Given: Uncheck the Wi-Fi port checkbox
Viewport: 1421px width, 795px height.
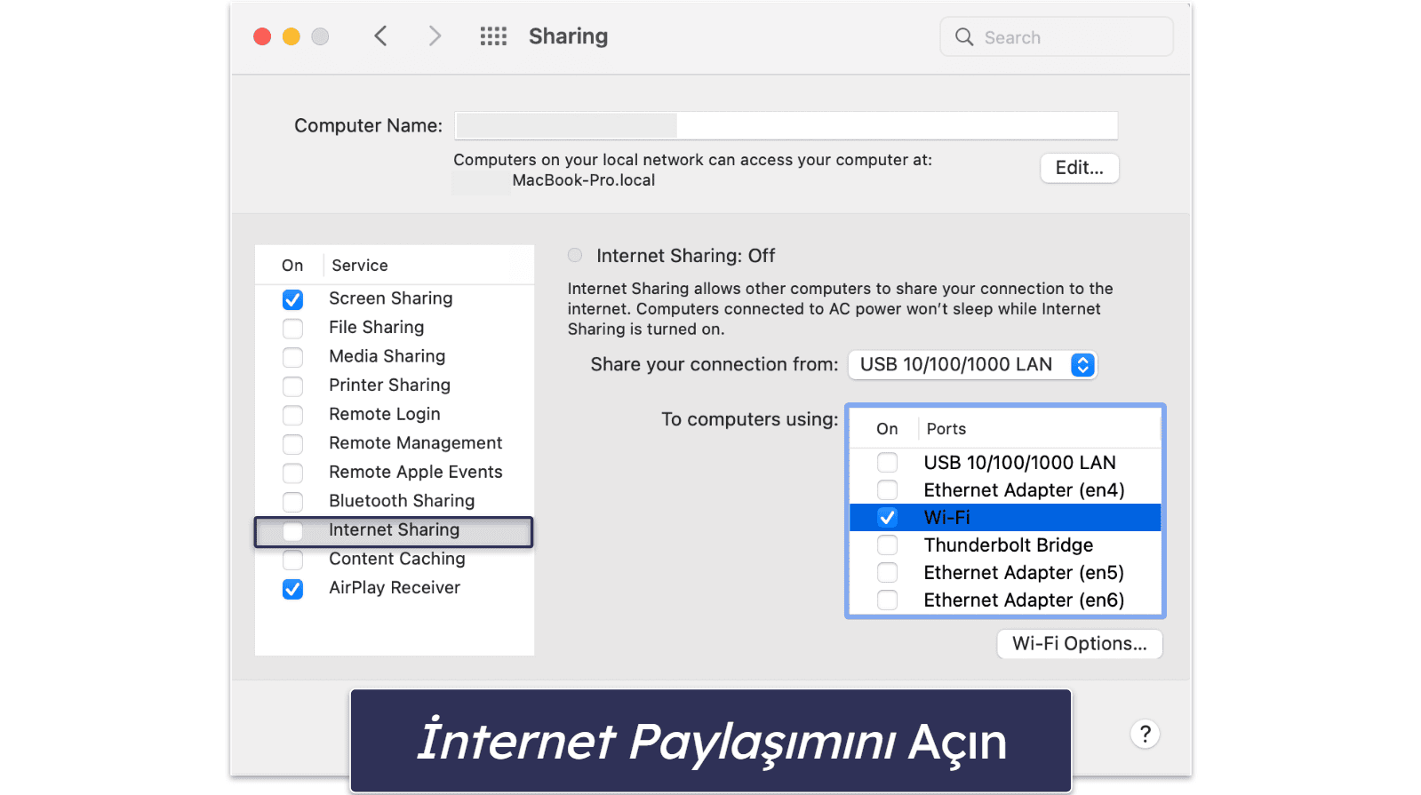Looking at the screenshot, I should point(887,518).
